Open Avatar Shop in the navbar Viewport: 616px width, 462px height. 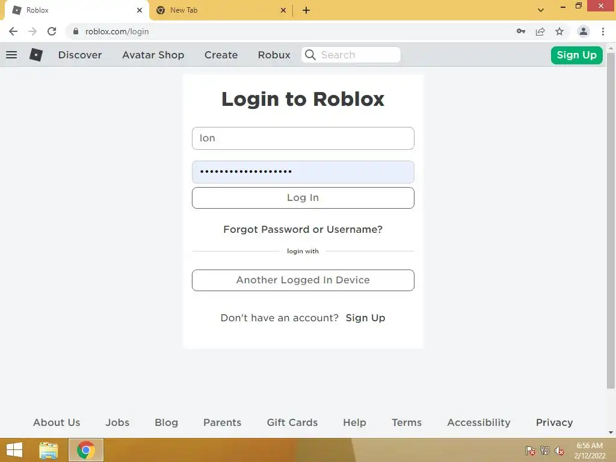(x=153, y=55)
